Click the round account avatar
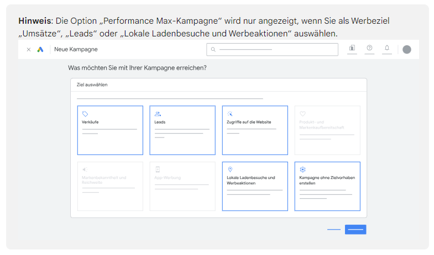 406,50
